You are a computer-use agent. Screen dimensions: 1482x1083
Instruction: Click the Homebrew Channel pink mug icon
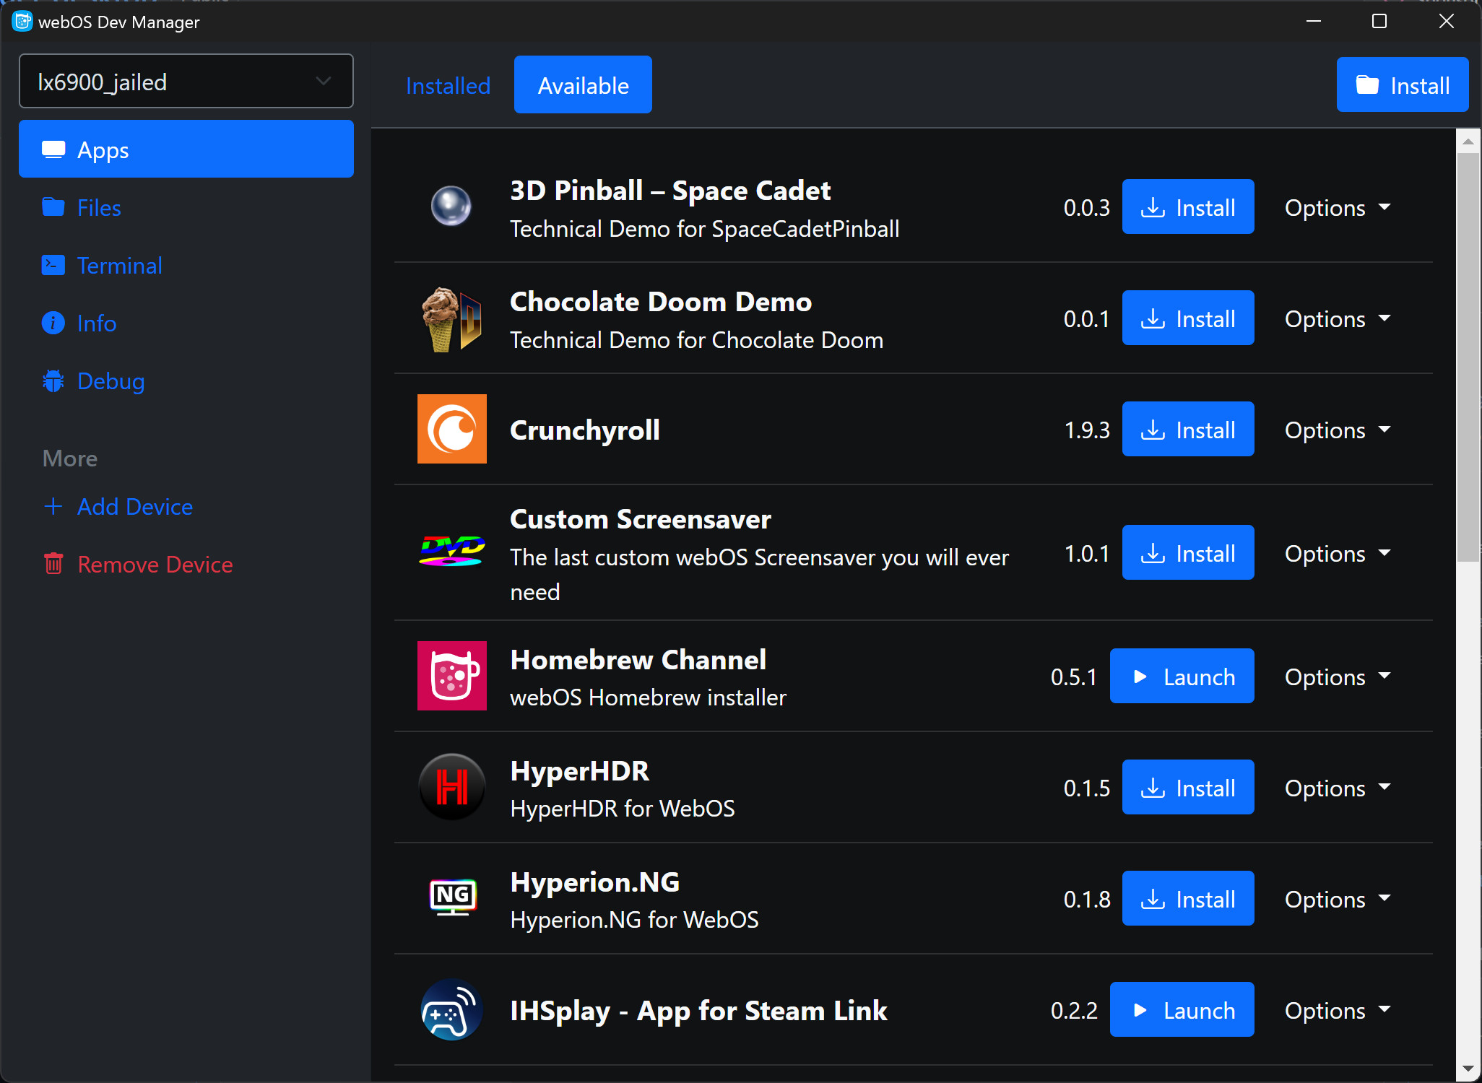click(452, 676)
